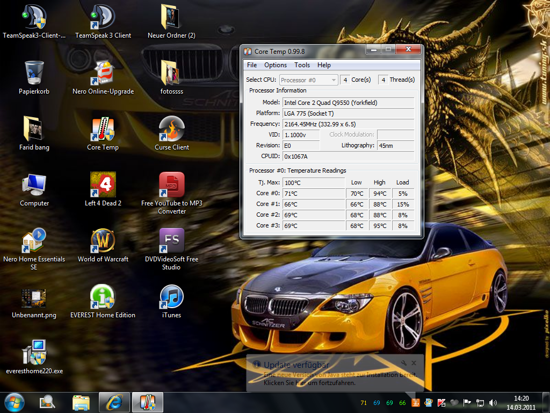The image size is (550, 413).
Task: Open Windows Explorer from the taskbar
Action: click(81, 402)
